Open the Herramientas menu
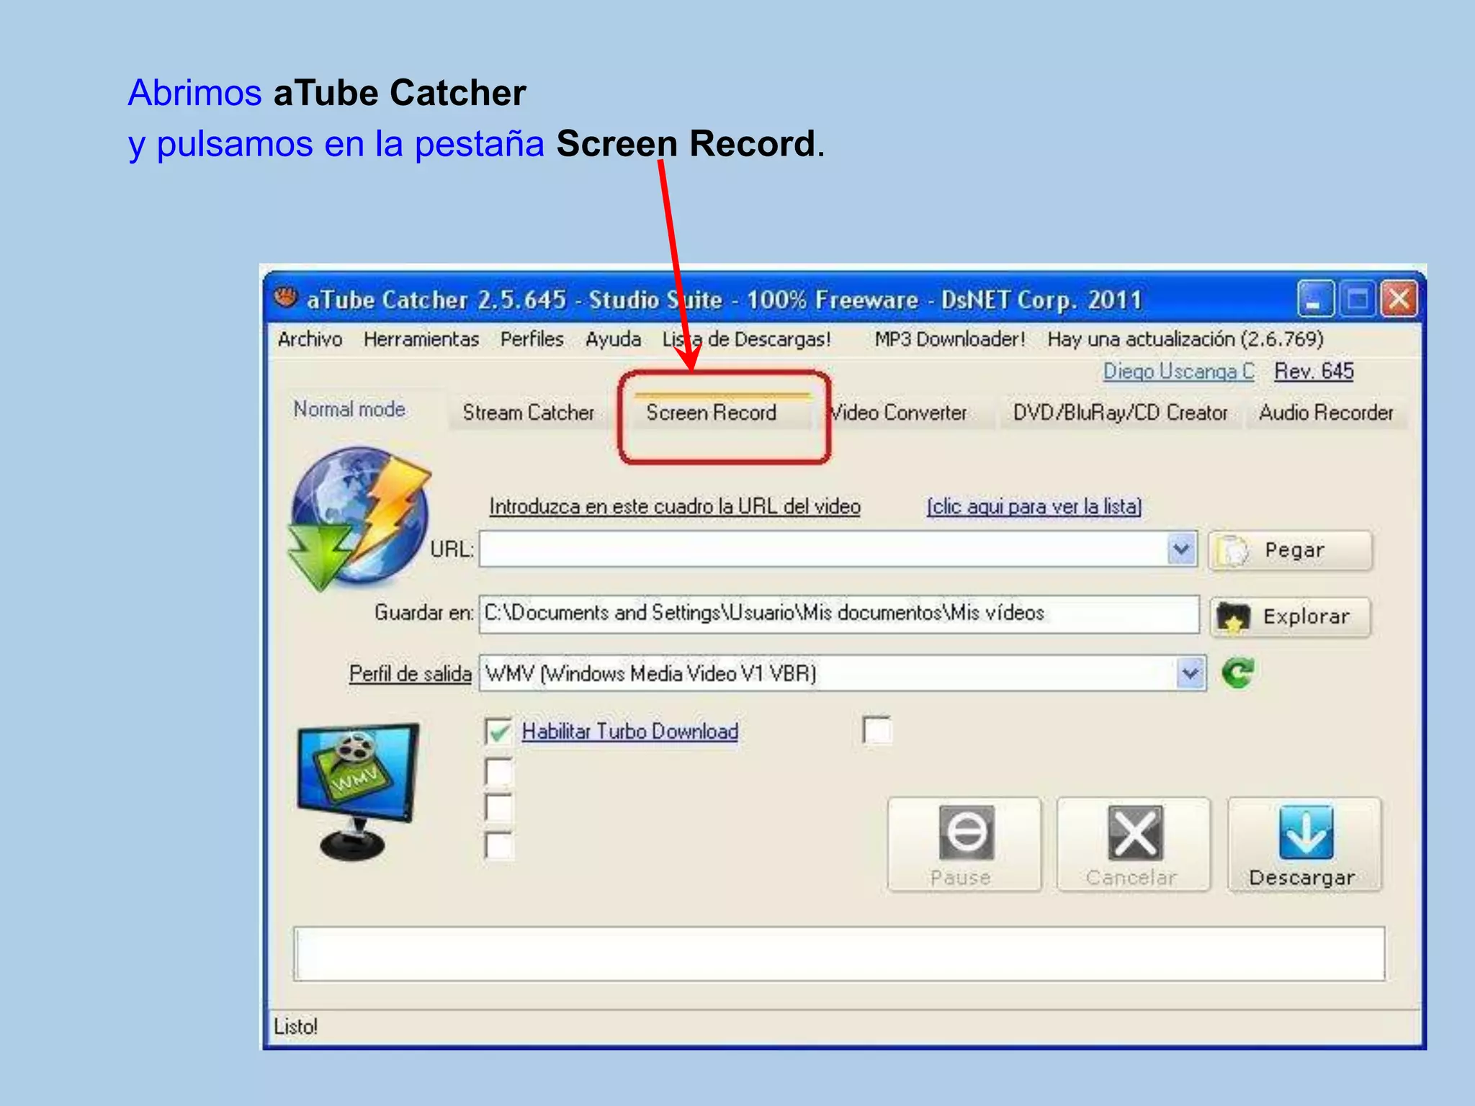 [x=421, y=339]
